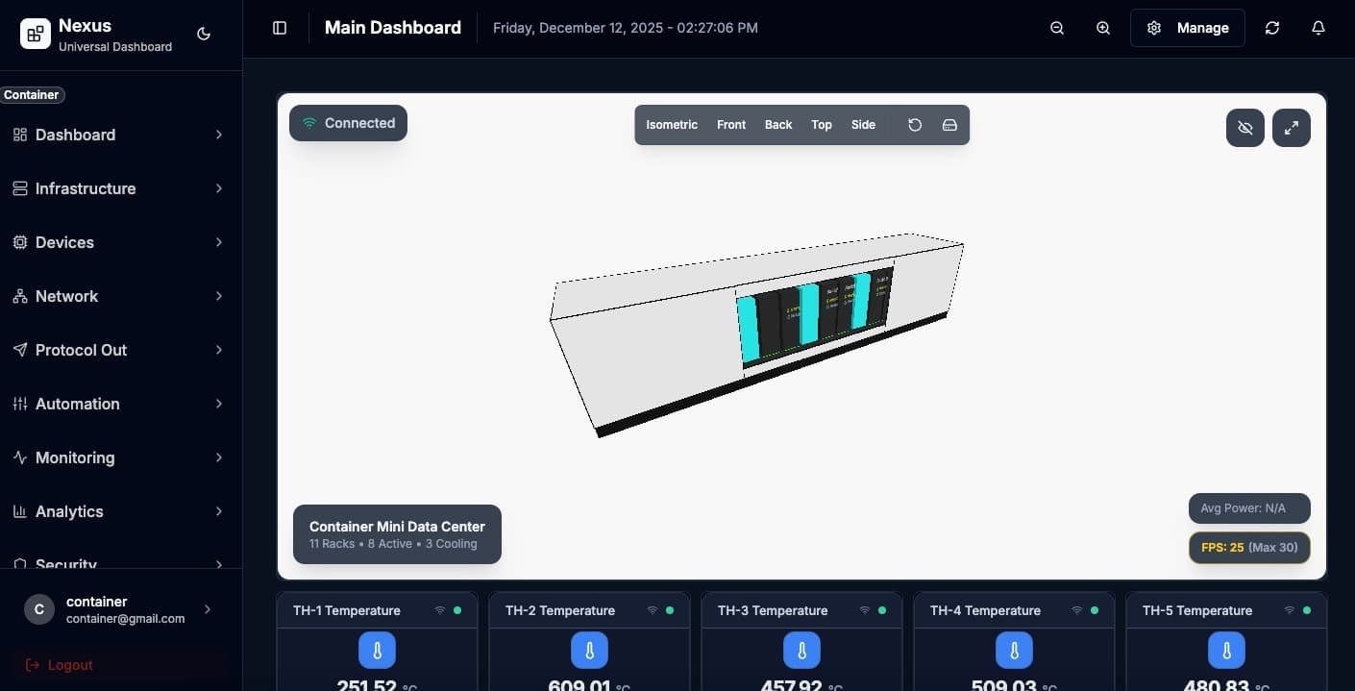Select the Top view tab
Screen dimensions: 1355x691
(821, 125)
